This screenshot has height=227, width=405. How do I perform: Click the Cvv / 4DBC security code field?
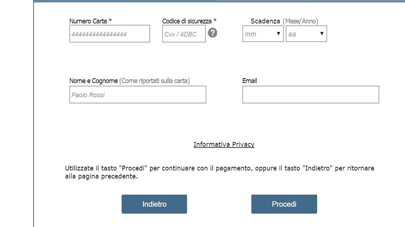[184, 34]
